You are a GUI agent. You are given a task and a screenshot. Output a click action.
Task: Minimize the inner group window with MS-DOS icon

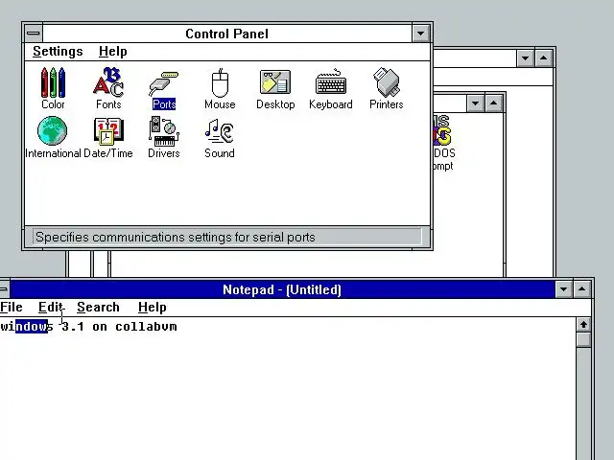pos(476,103)
